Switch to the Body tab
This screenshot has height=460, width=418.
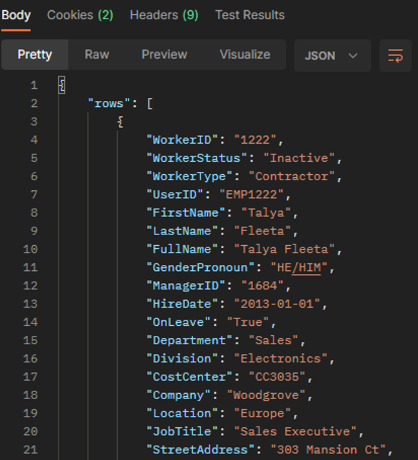(x=16, y=15)
